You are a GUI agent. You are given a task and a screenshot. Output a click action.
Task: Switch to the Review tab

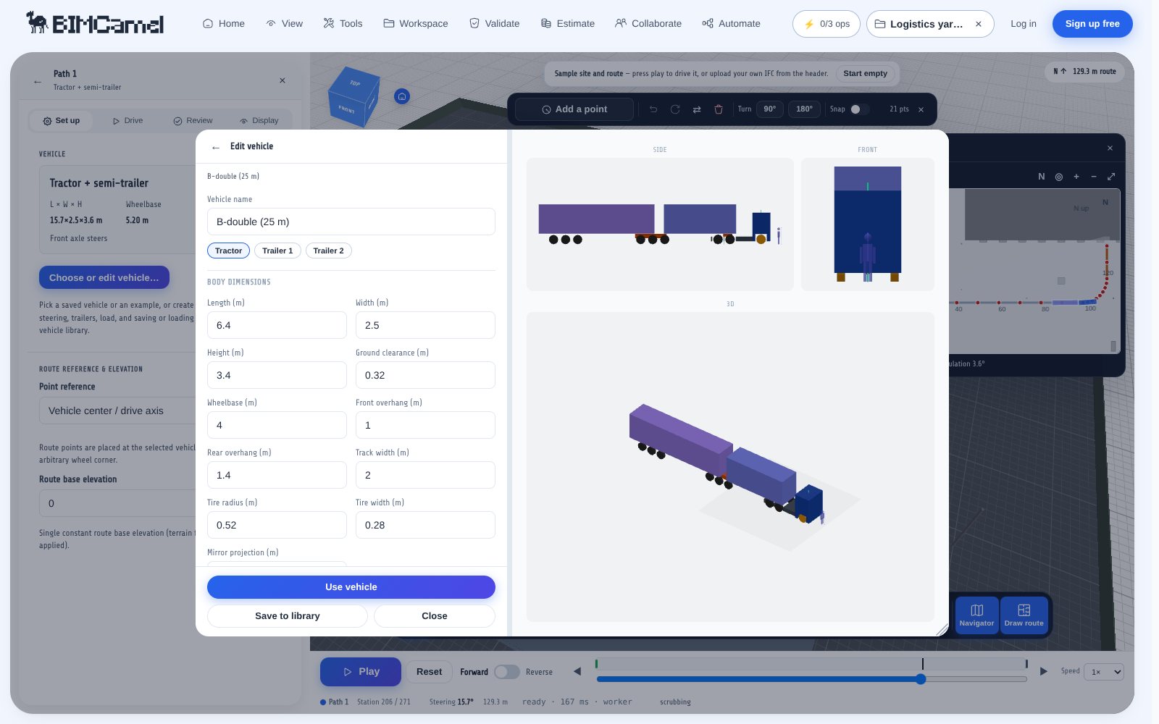coord(193,121)
